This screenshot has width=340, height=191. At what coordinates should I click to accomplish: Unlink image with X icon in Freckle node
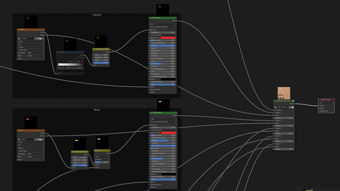[x=43, y=38]
